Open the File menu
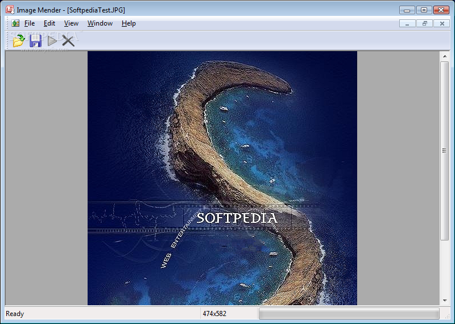Viewport: 455px width, 324px height. coord(30,23)
